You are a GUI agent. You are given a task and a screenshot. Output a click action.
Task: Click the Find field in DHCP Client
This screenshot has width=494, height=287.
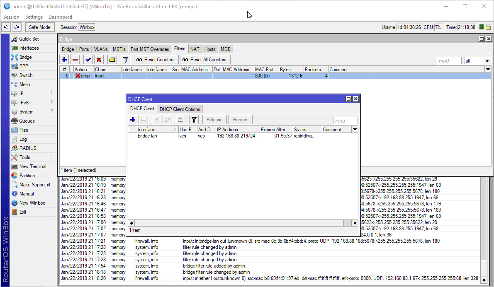click(345, 121)
